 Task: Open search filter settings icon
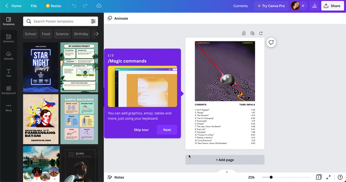[93, 21]
